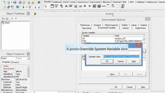Switch to the Events tab in Object Inspector
This screenshot has height=93, width=165.
[x=15, y=62]
